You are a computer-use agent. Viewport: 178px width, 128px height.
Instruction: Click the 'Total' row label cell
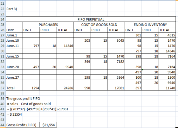(x=14, y=88)
